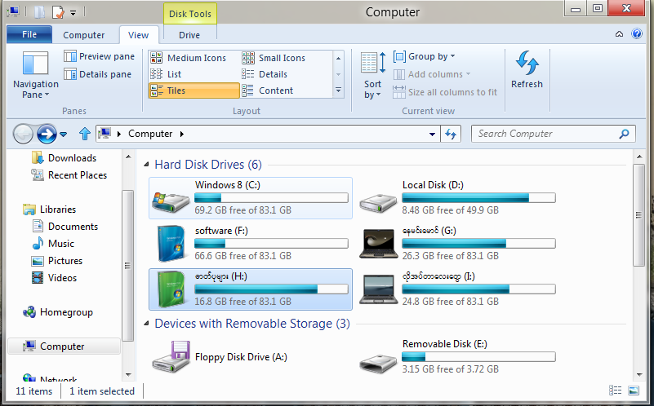Image resolution: width=654 pixels, height=406 pixels.
Task: Open Pictures library
Action: pyautogui.click(x=56, y=261)
